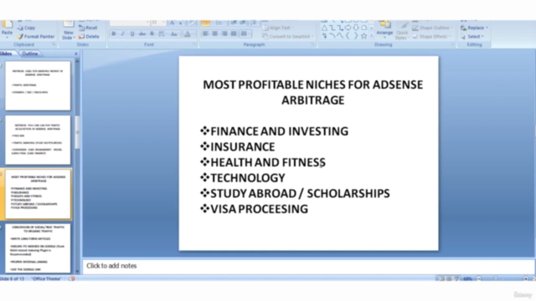The height and width of the screenshot is (301, 536).
Task: Open the Font size dropdown
Action: [163, 23]
